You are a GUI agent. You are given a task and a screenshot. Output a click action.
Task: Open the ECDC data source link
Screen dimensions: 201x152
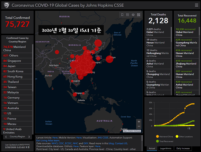[x=68, y=143]
